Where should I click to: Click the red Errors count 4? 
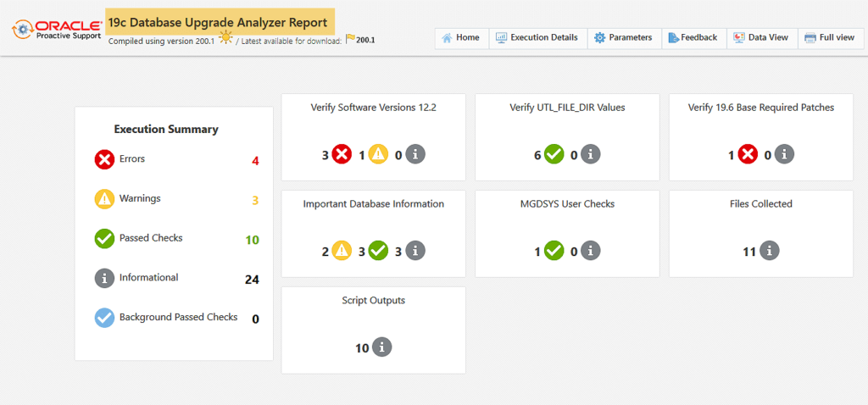coord(255,162)
